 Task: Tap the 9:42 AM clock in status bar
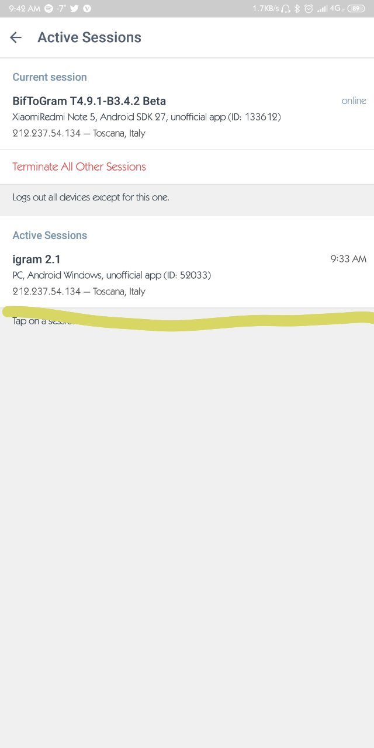[x=25, y=8]
